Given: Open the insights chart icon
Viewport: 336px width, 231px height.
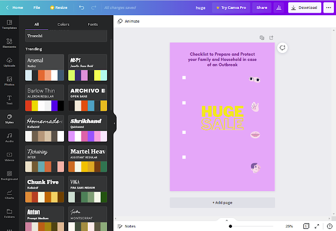Looking at the screenshot, I should pyautogui.click(x=279, y=7).
